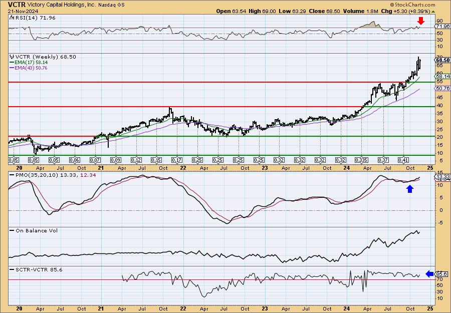Click the 68.50 price tag on right axis
Screen dimensions: 451x313
pos(442,61)
